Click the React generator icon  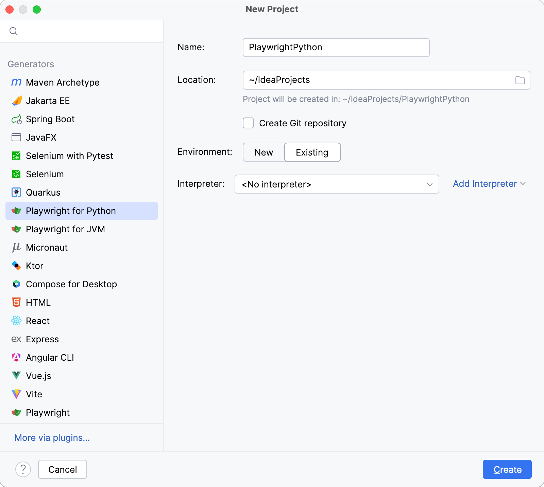[x=16, y=321]
